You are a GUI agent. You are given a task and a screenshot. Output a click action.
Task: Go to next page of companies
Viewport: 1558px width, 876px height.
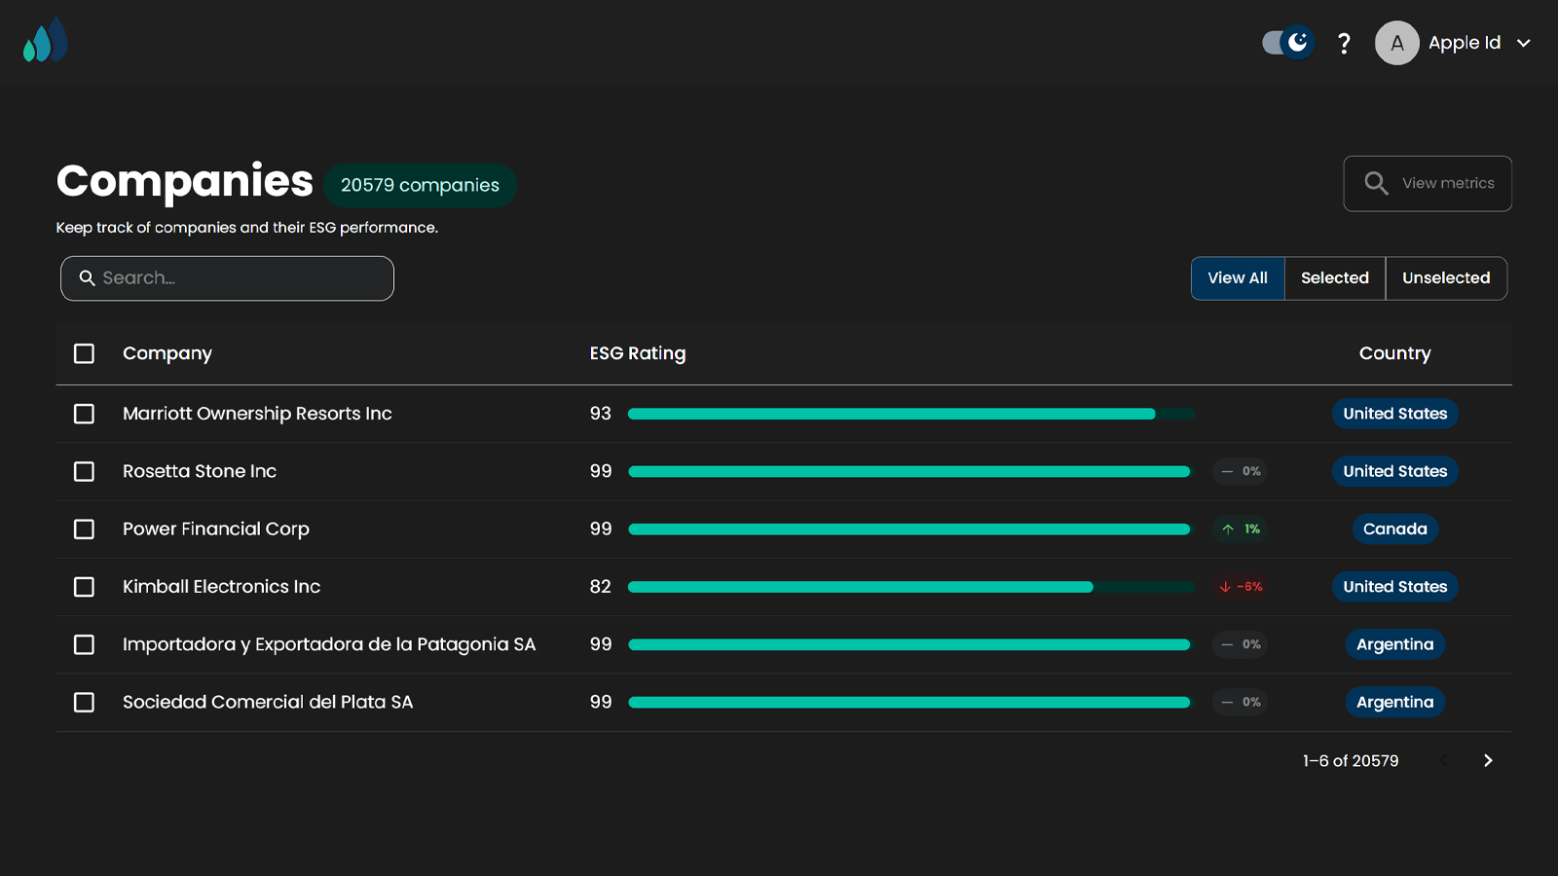point(1487,760)
